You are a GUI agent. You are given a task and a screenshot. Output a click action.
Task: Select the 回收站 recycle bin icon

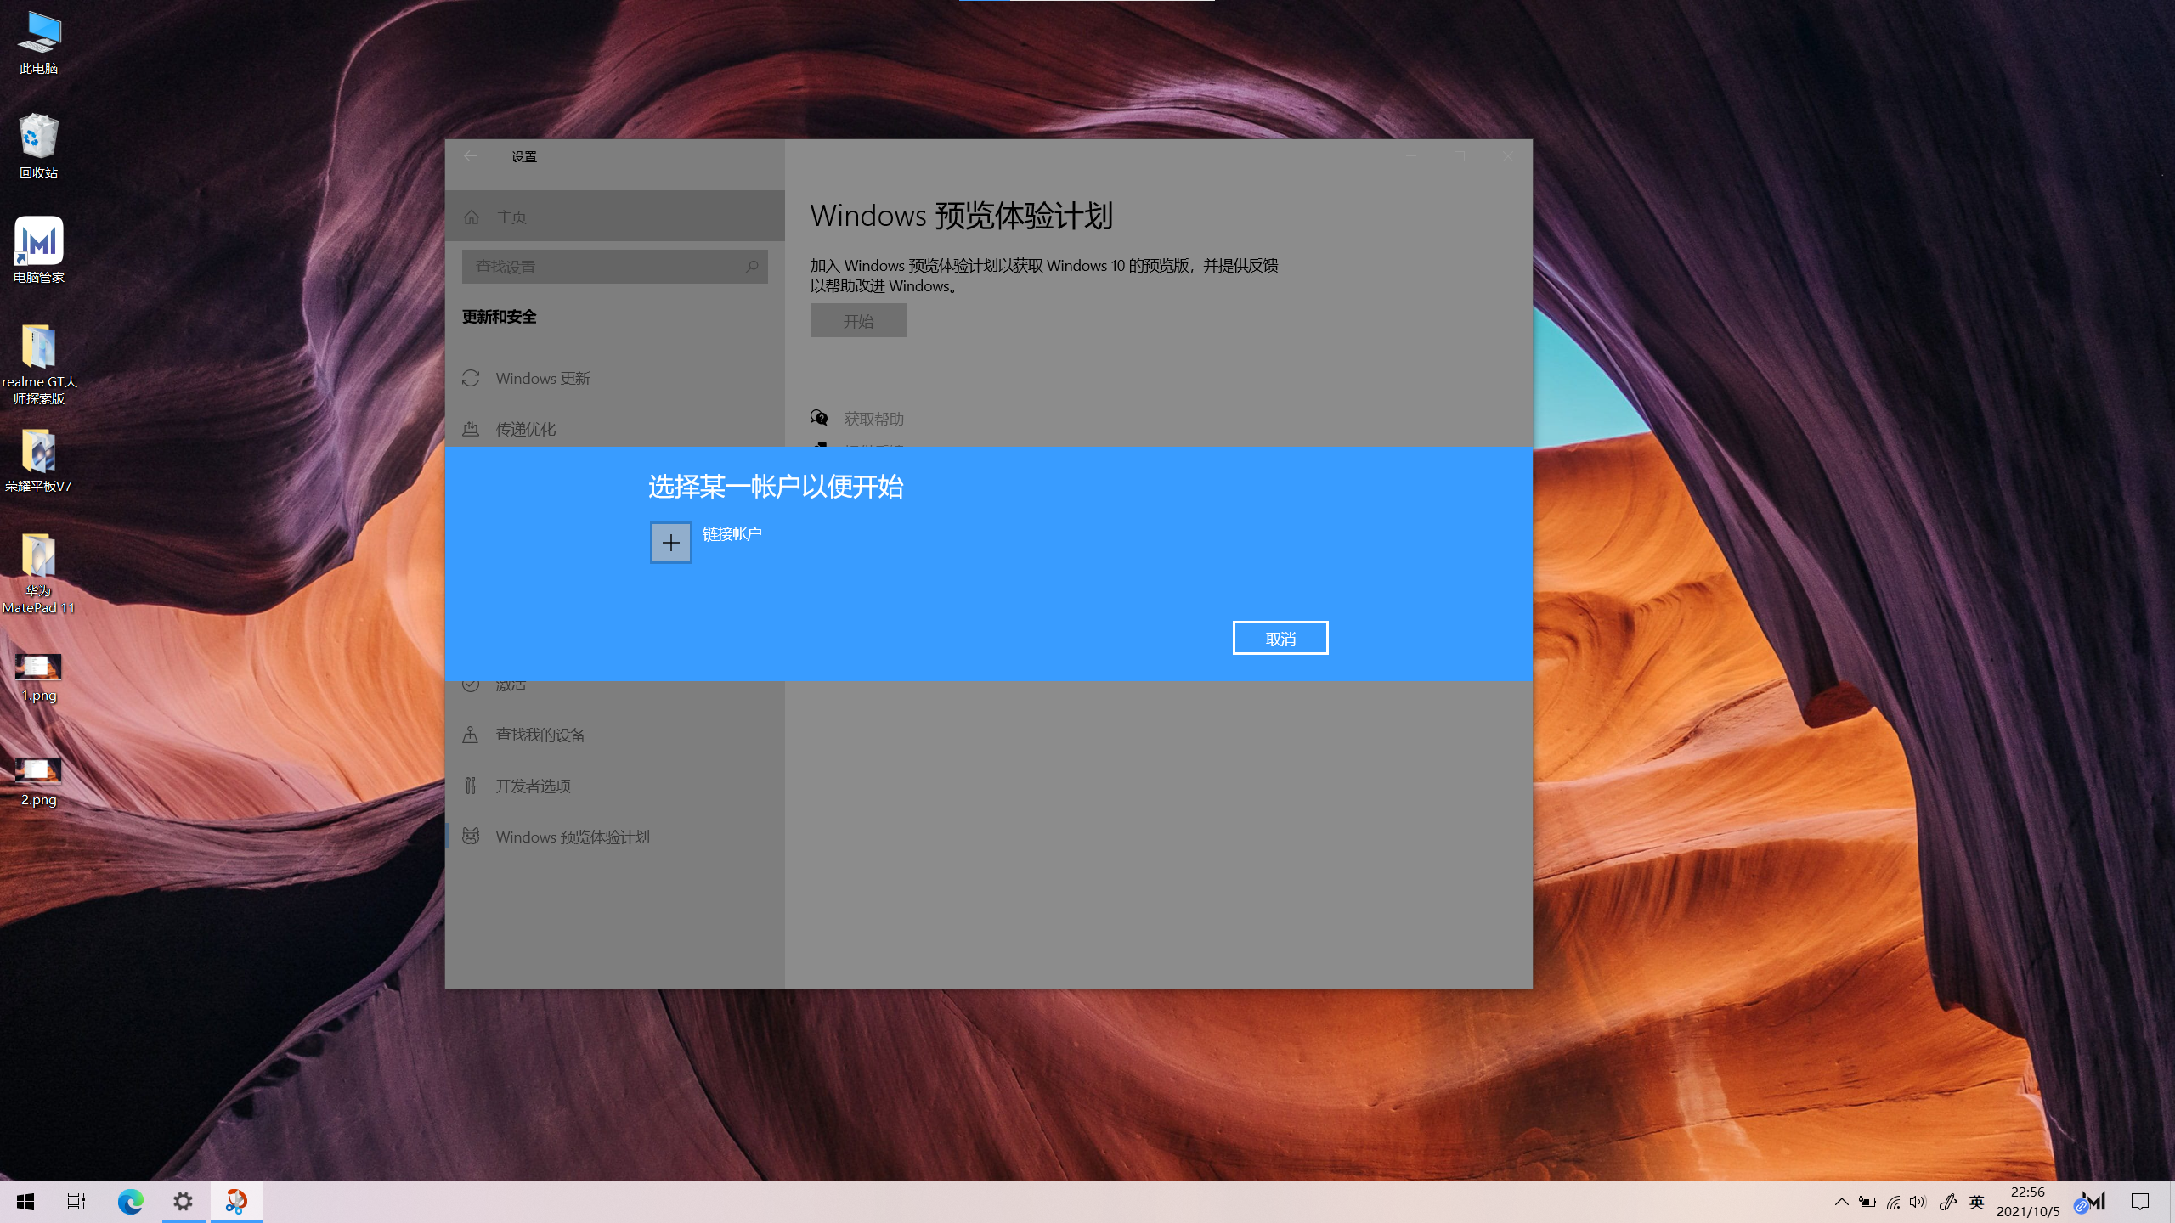click(39, 146)
